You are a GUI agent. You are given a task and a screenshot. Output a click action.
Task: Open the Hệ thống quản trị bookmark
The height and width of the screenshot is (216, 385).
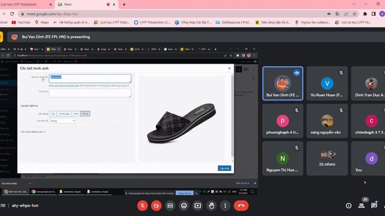72,22
